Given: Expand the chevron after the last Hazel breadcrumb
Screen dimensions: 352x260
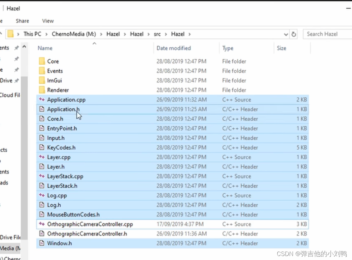Looking at the screenshot, I should [x=190, y=34].
